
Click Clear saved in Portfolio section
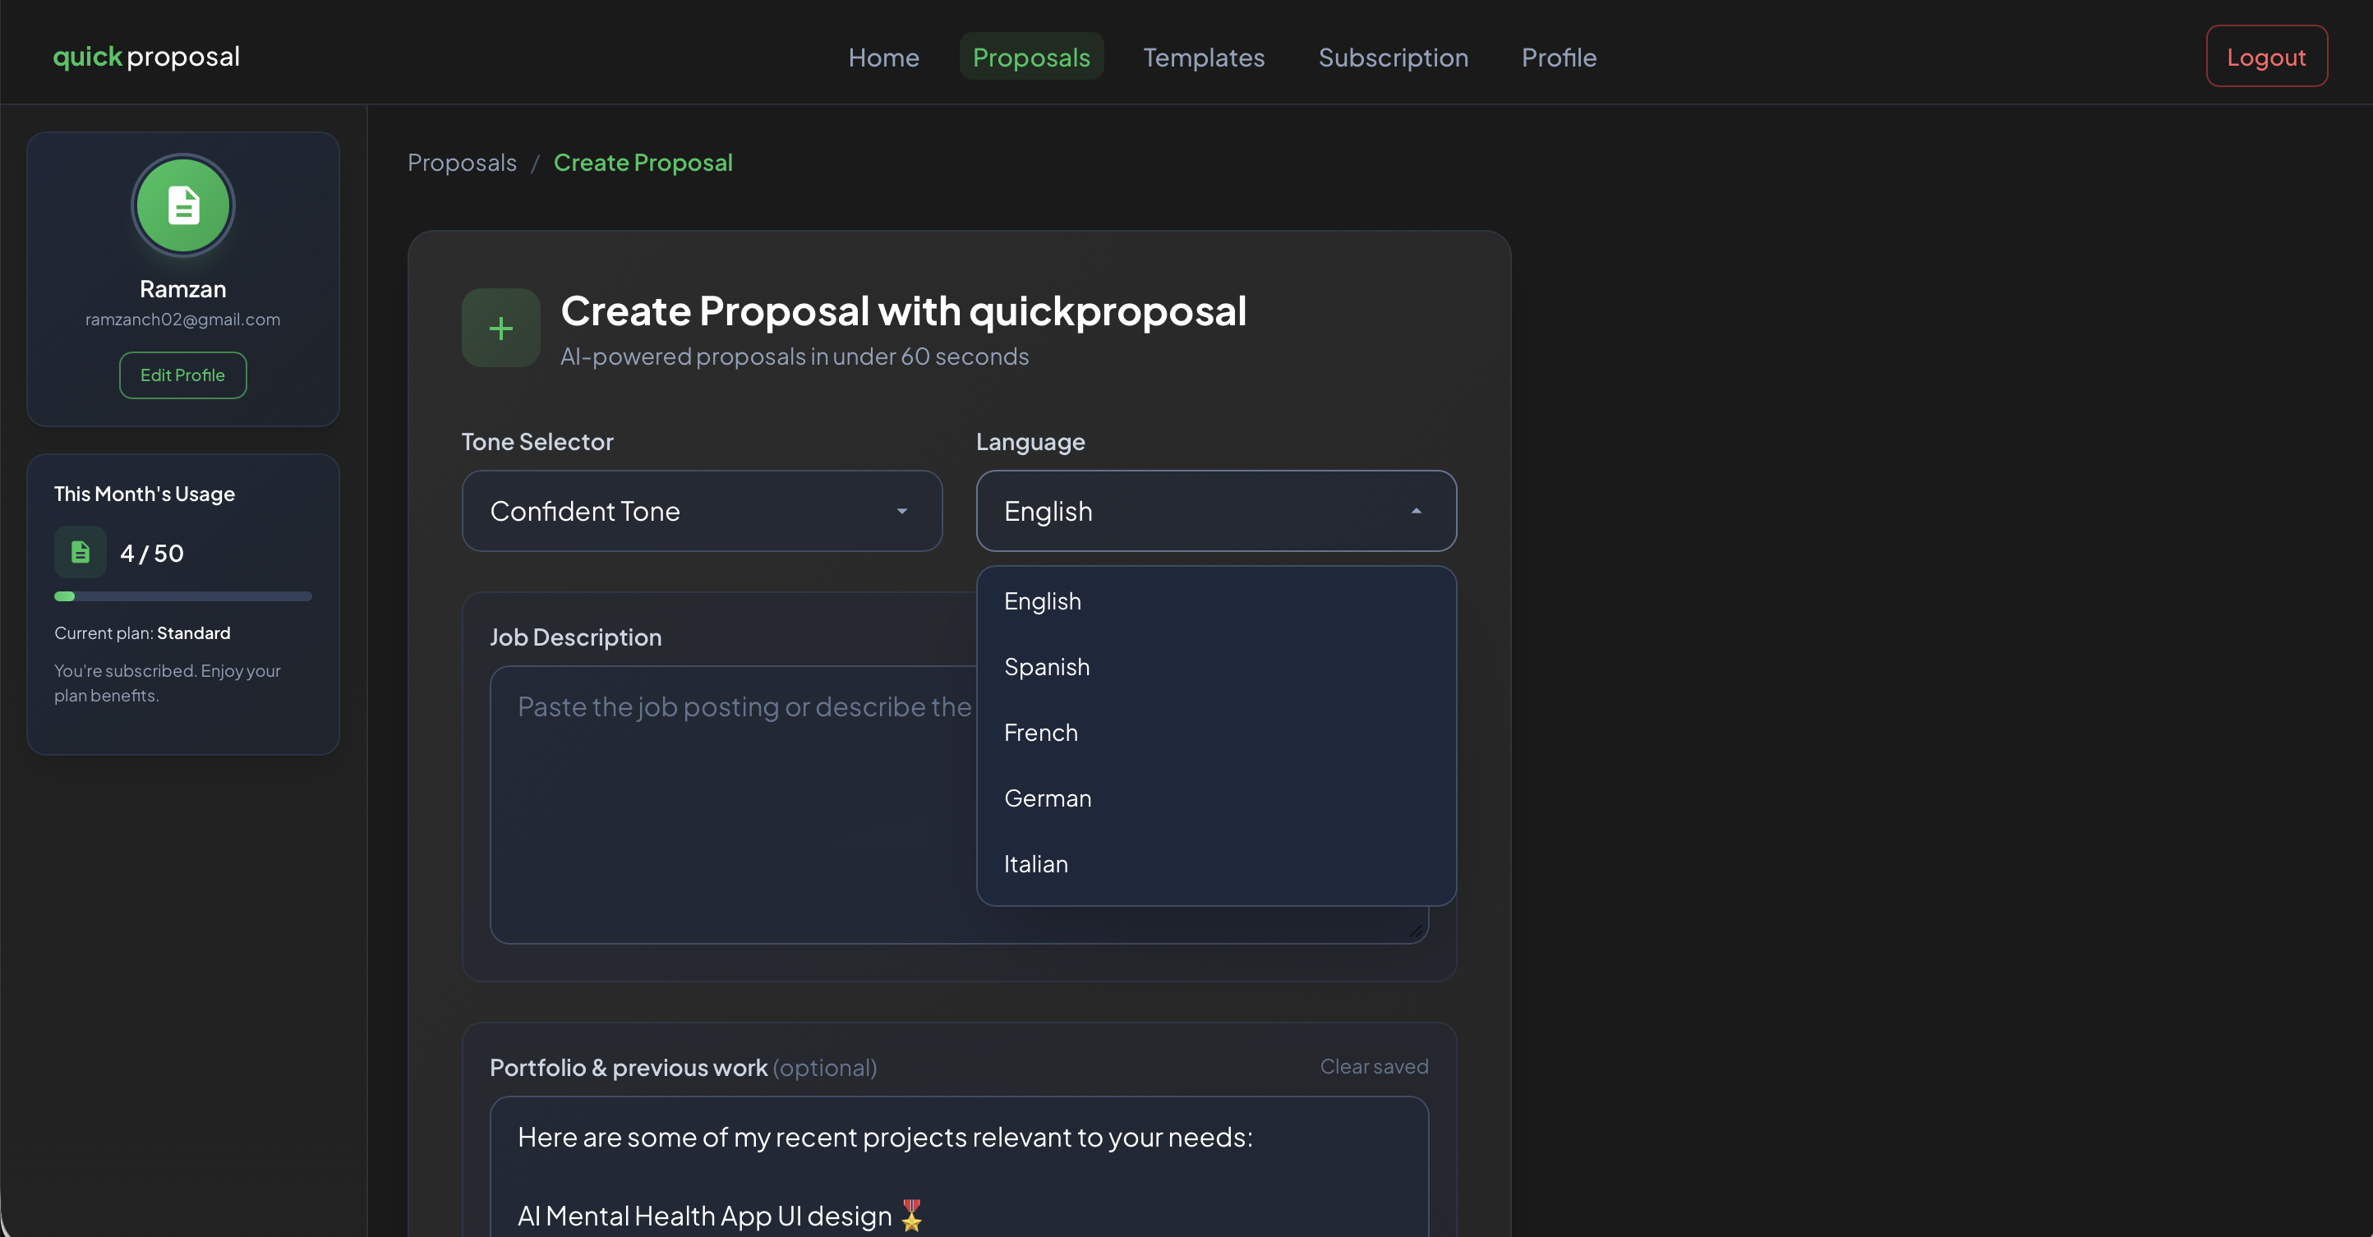1374,1065
